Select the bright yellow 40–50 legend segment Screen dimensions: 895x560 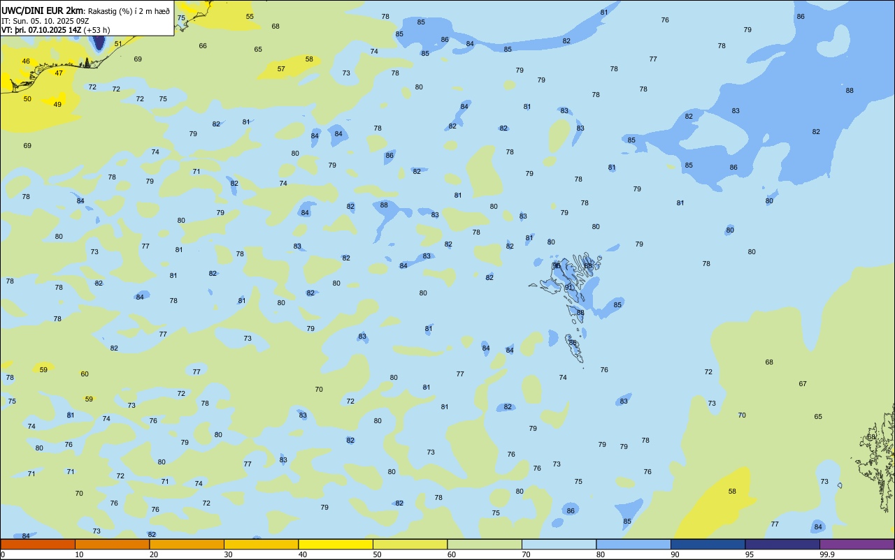coord(336,544)
